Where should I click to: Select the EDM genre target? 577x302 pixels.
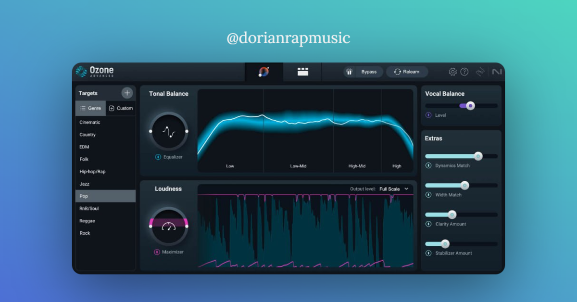[105, 147]
